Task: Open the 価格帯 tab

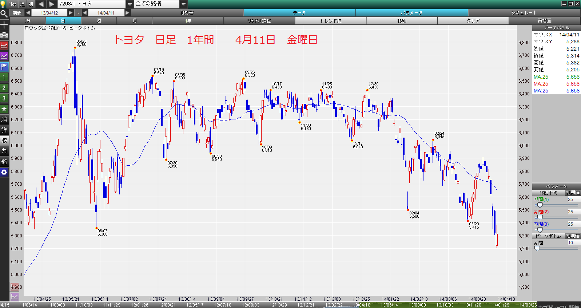Action: (187, 13)
